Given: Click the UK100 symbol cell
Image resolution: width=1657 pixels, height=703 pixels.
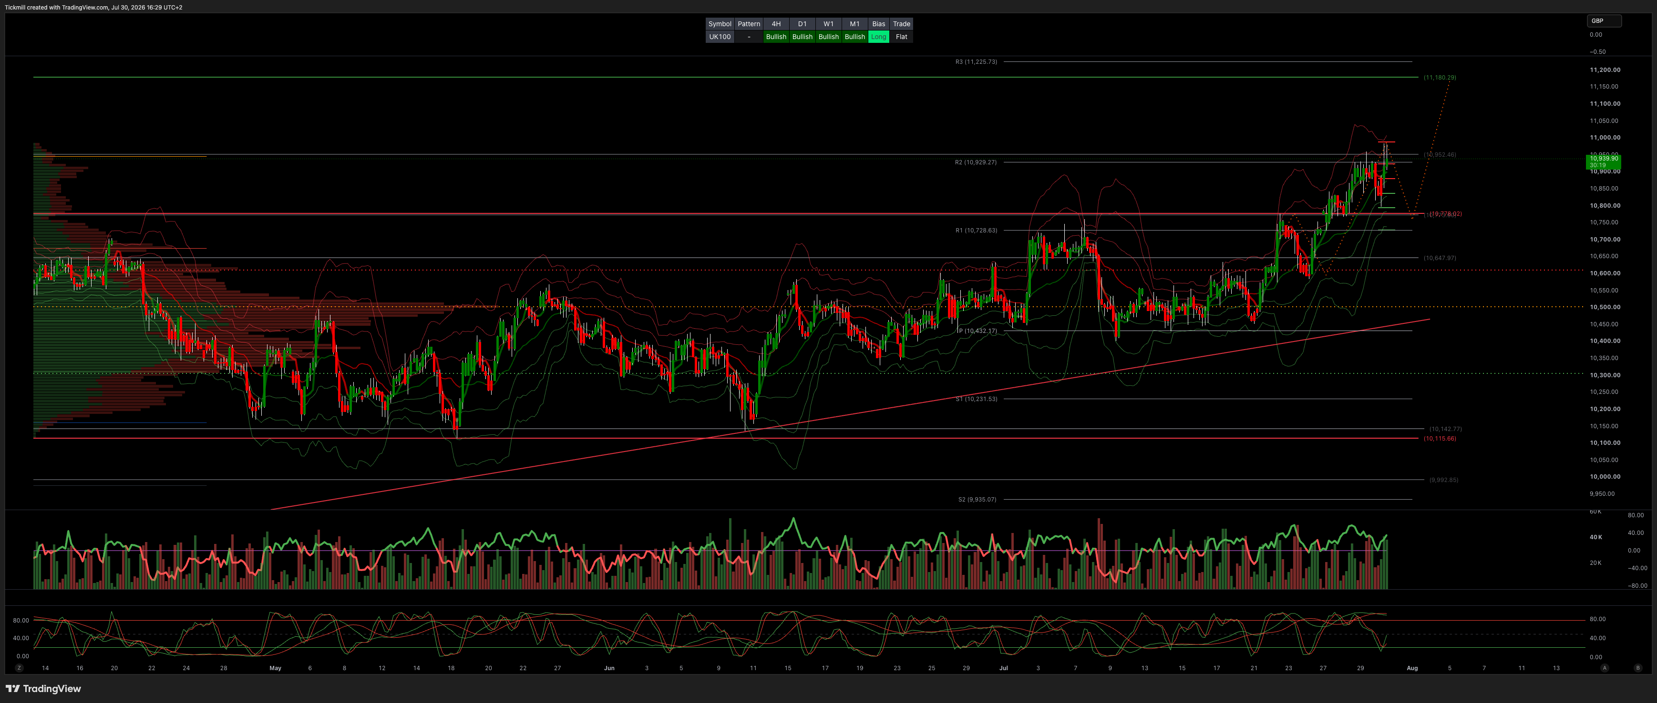Looking at the screenshot, I should coord(720,37).
